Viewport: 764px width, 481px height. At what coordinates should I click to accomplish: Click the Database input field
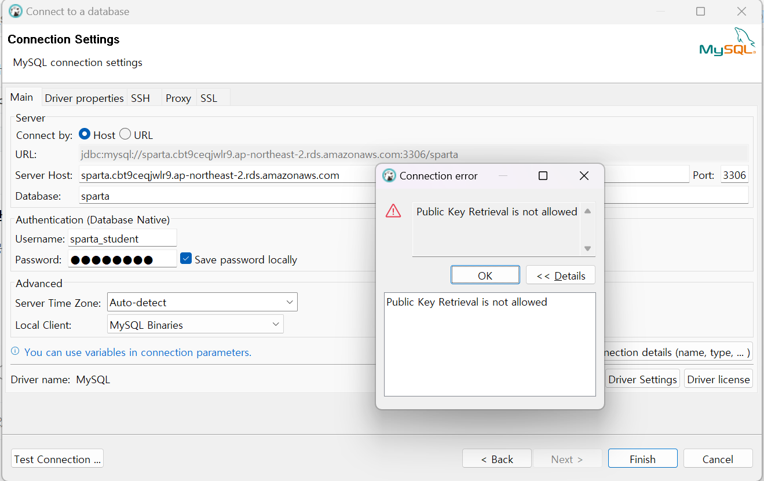coord(414,196)
